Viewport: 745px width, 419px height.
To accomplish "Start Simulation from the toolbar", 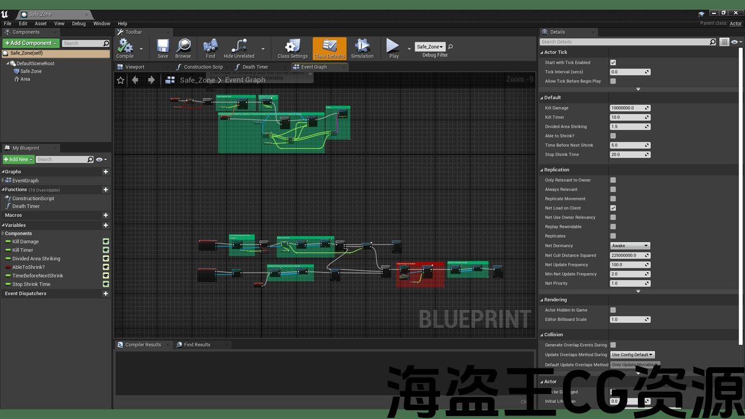I will pos(362,47).
